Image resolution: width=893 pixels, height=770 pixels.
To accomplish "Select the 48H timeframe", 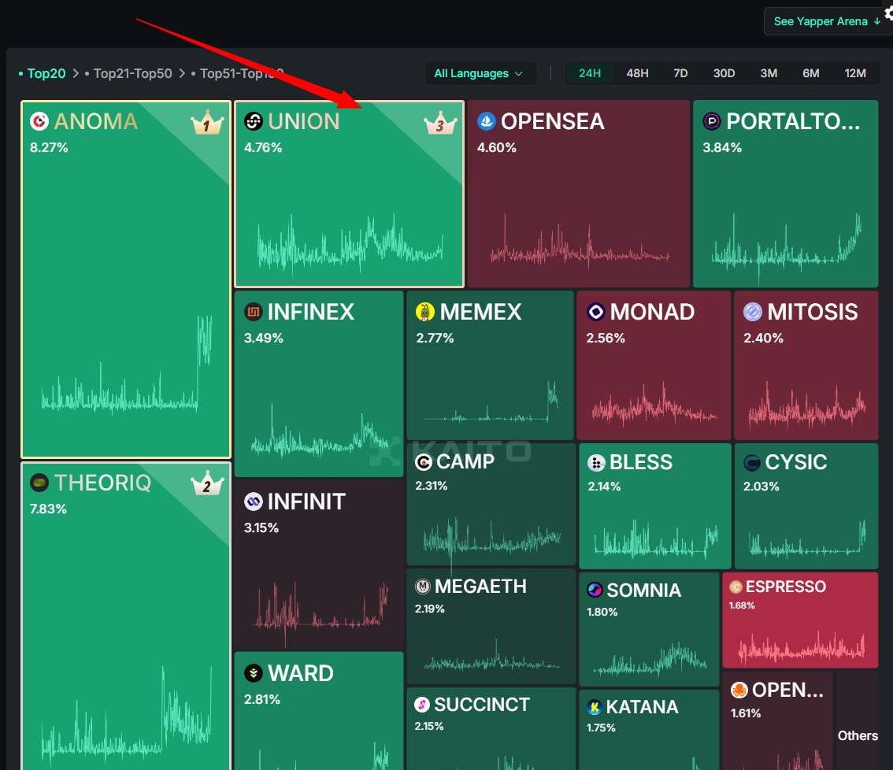I will tap(637, 73).
